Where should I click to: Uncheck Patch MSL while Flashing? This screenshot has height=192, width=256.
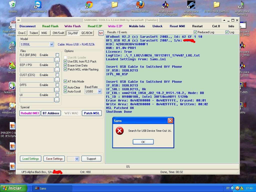tap(65, 69)
